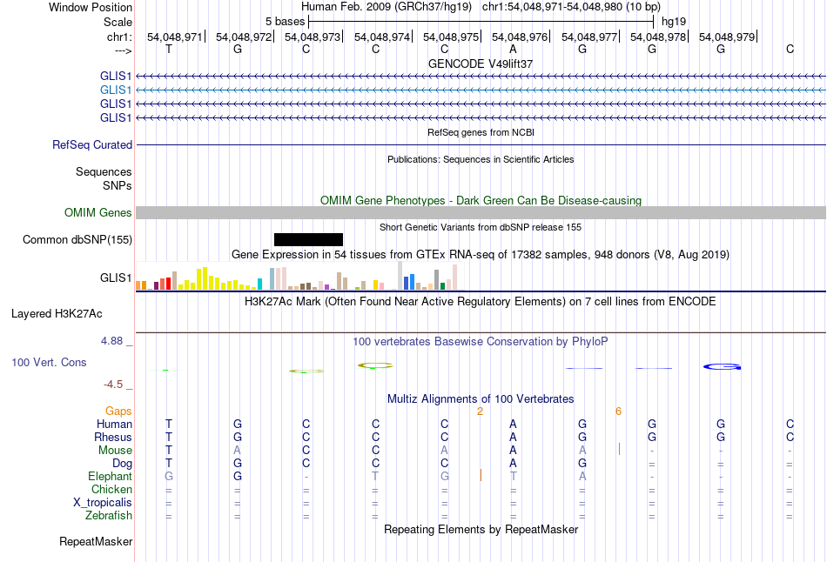Screen dimensions: 827x562
Task: Click the Common dbSNP(155) side label
Action: (77, 240)
